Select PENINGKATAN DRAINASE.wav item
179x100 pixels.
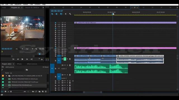[22, 85]
